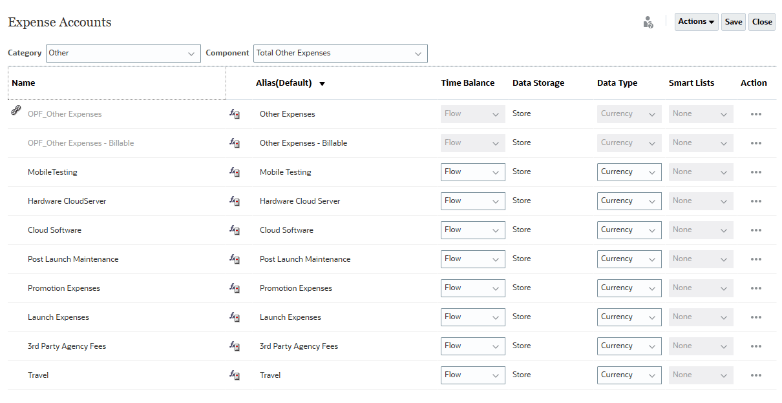The image size is (782, 403).
Task: Open action ellipsis for Post Launch Maintenance
Action: click(756, 259)
